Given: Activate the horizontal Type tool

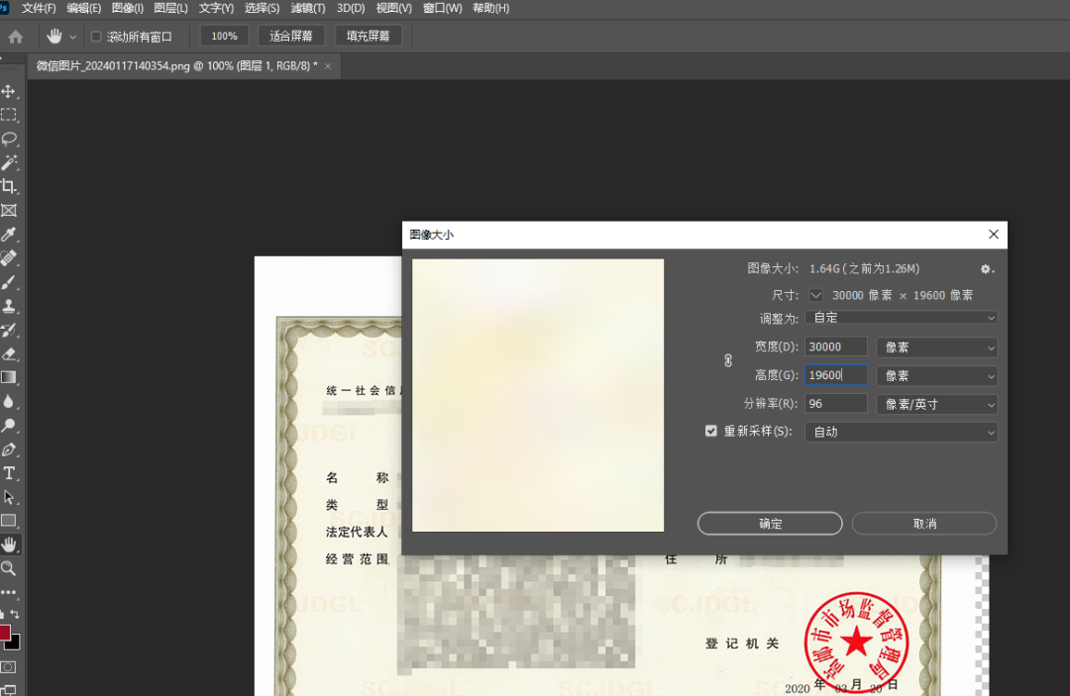Looking at the screenshot, I should (x=9, y=473).
